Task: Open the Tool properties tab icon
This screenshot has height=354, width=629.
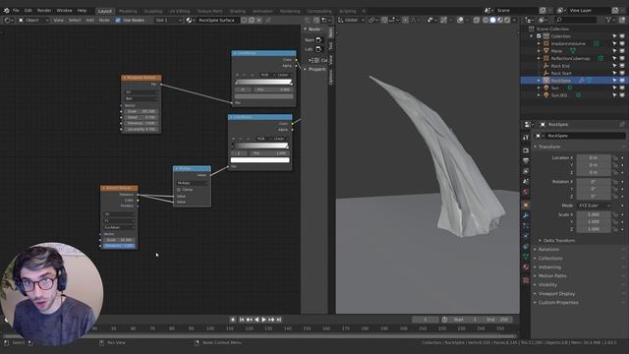Action: click(x=526, y=138)
